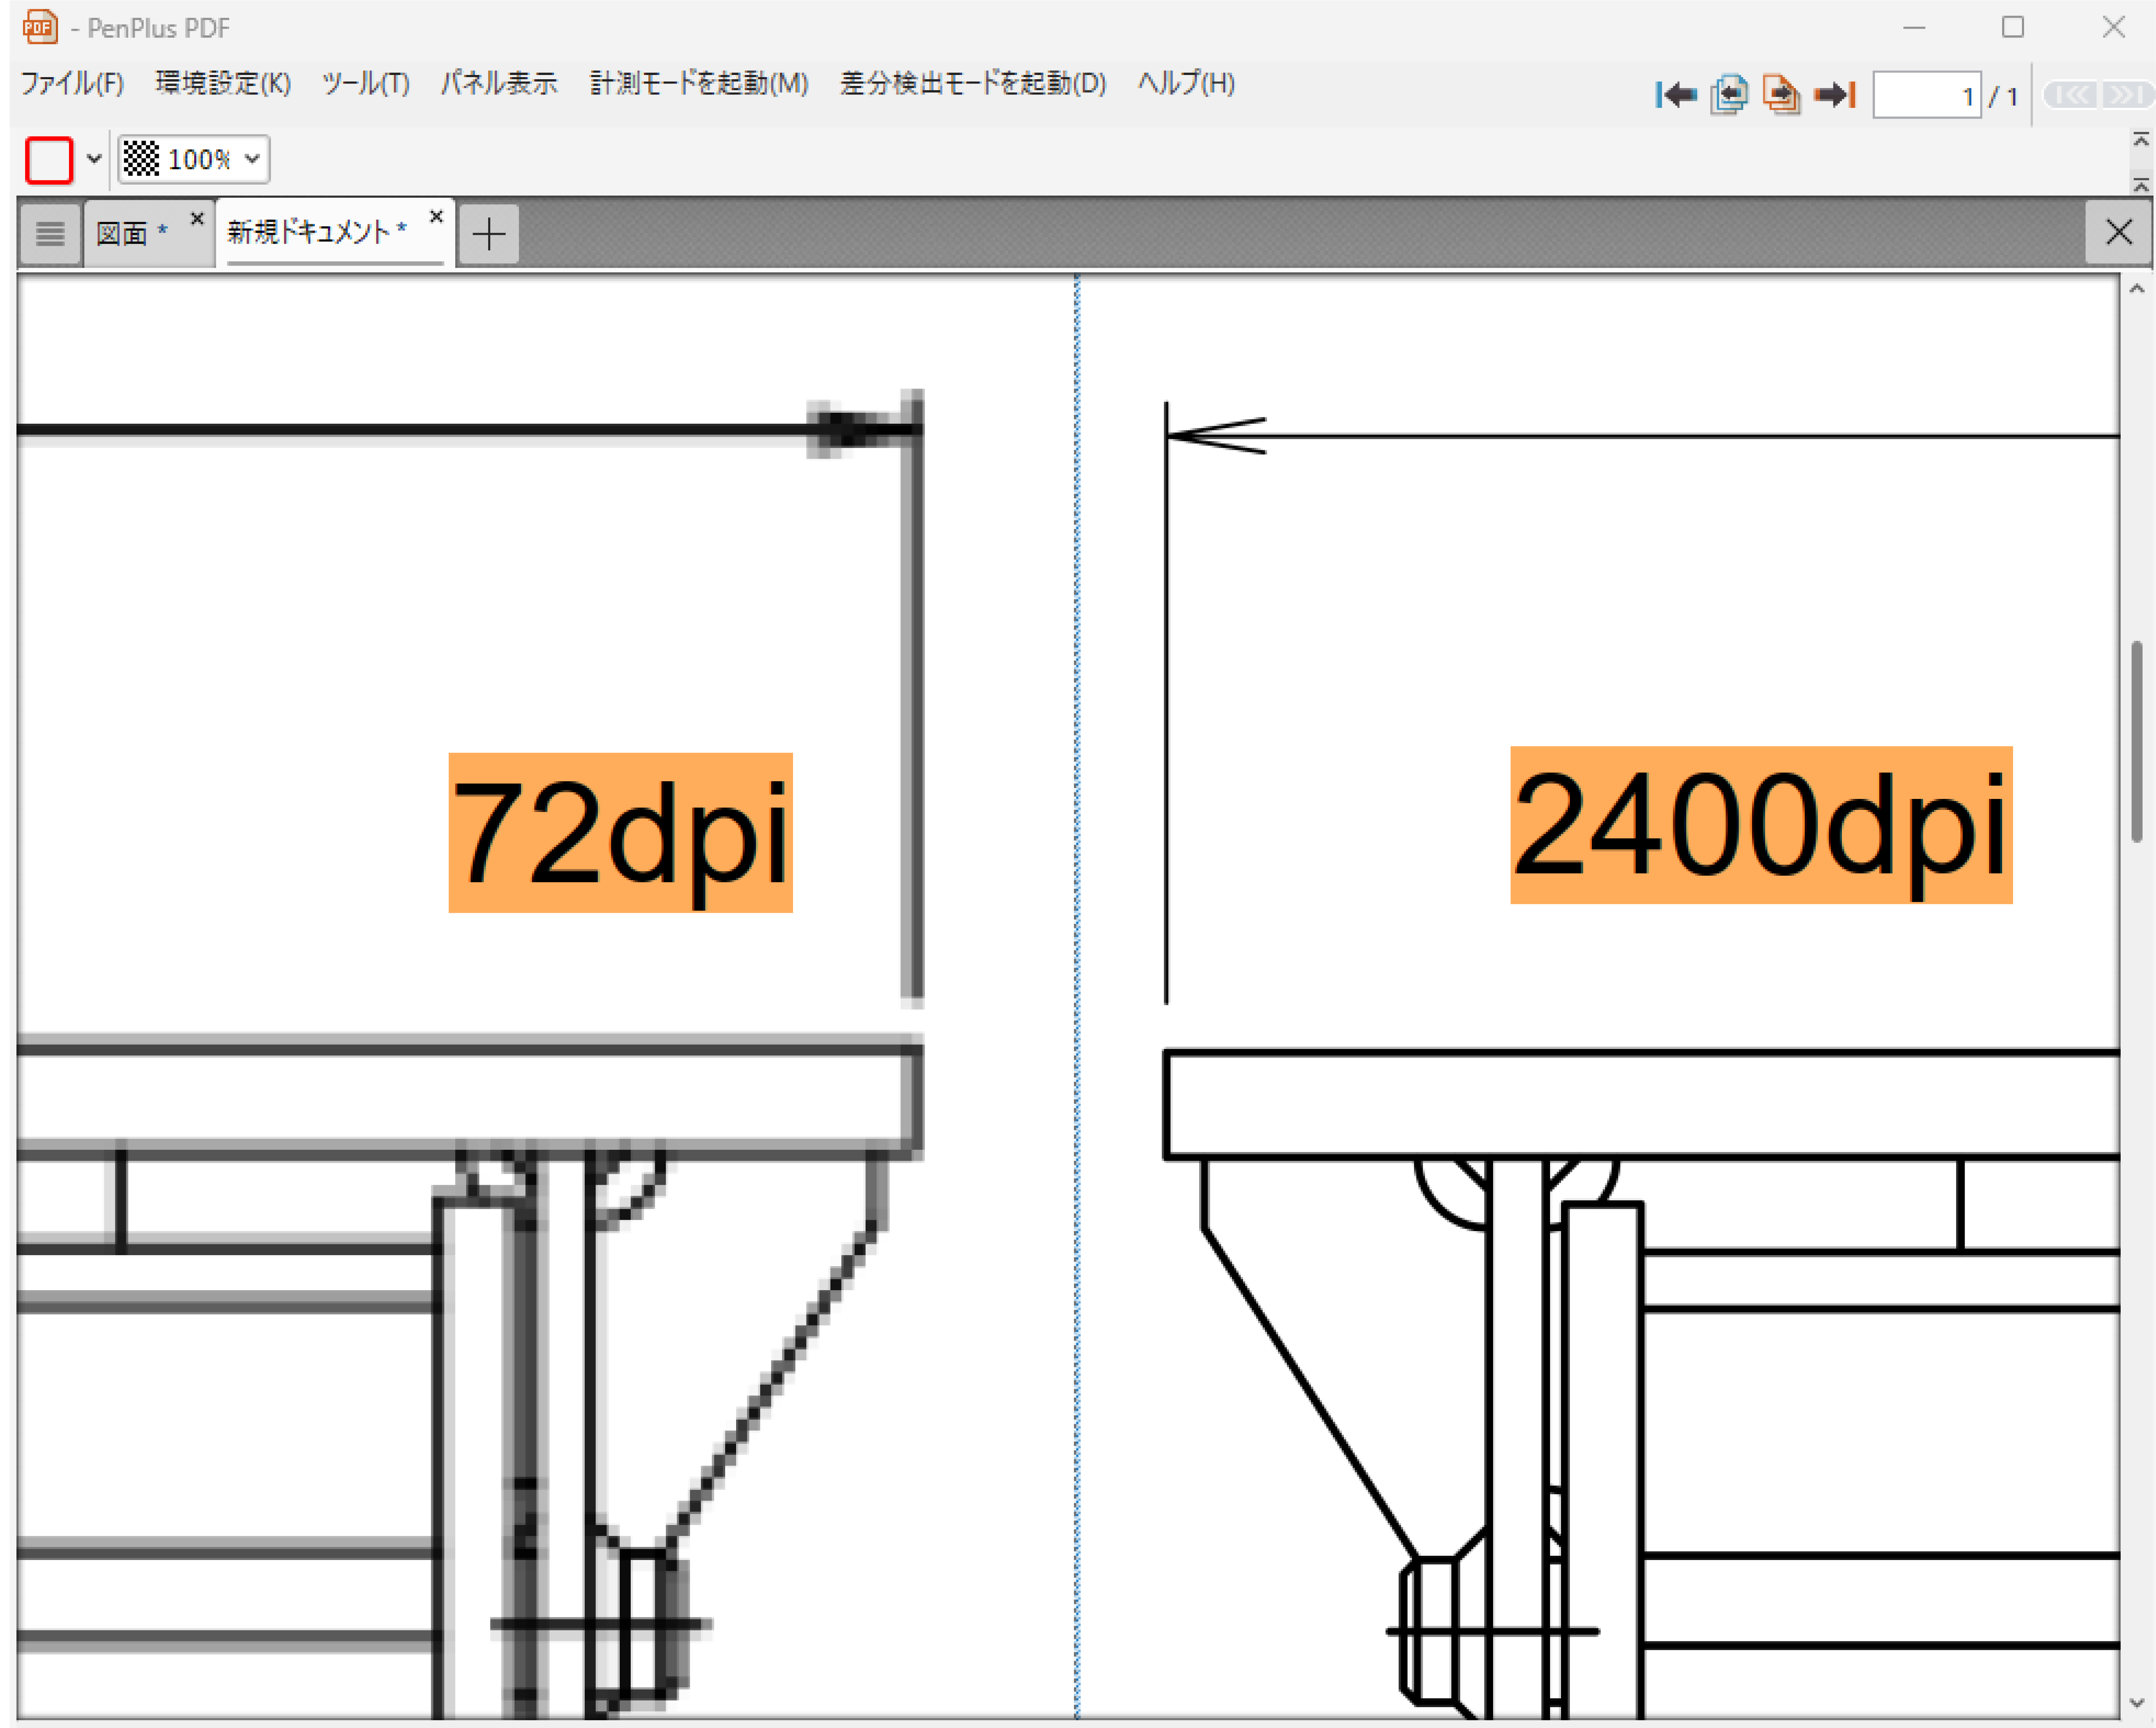
Task: Click the PenPlus PDF app icon
Action: (40, 27)
